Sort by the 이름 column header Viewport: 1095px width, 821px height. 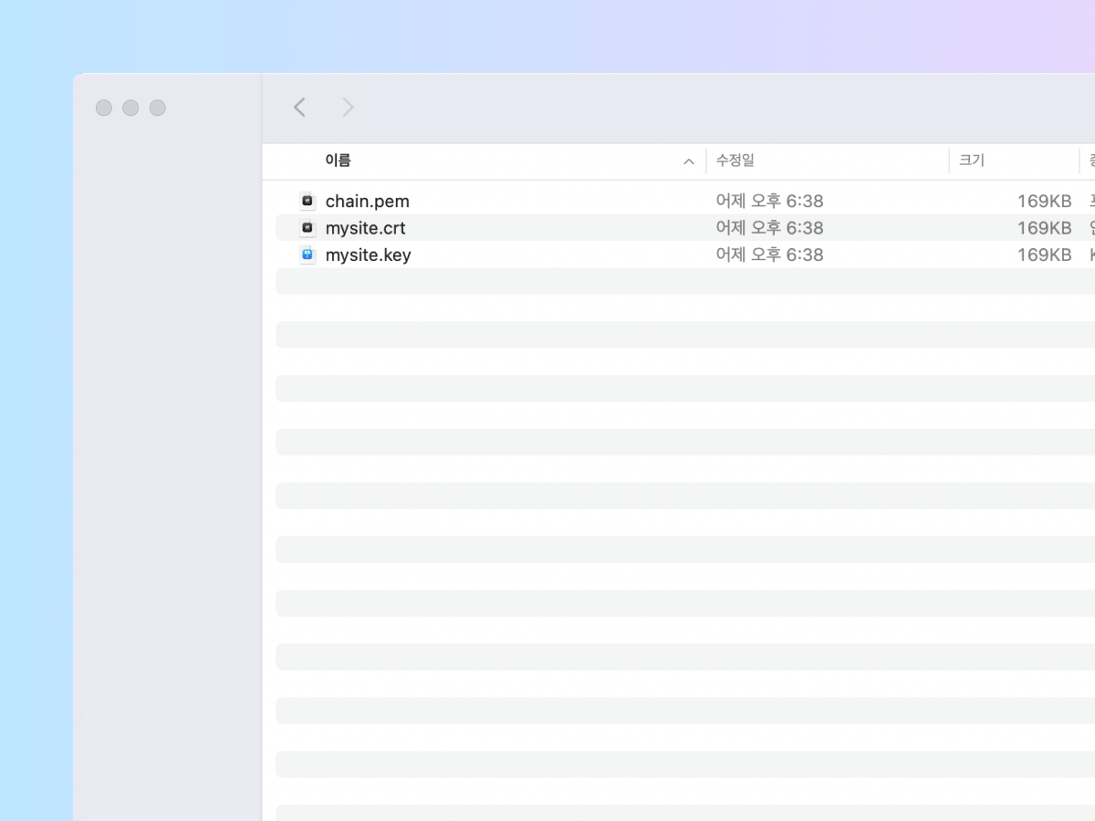pyautogui.click(x=338, y=161)
